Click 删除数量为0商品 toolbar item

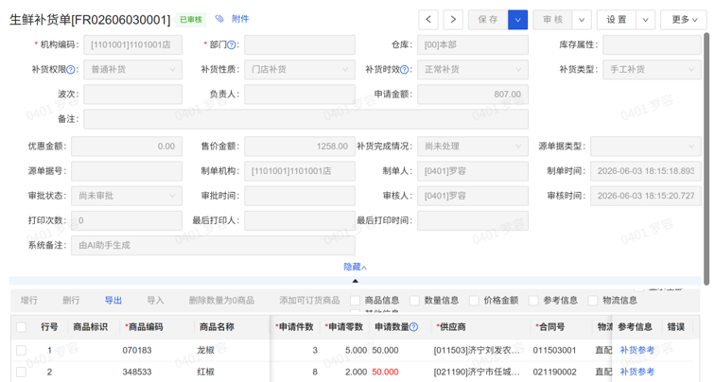click(221, 301)
